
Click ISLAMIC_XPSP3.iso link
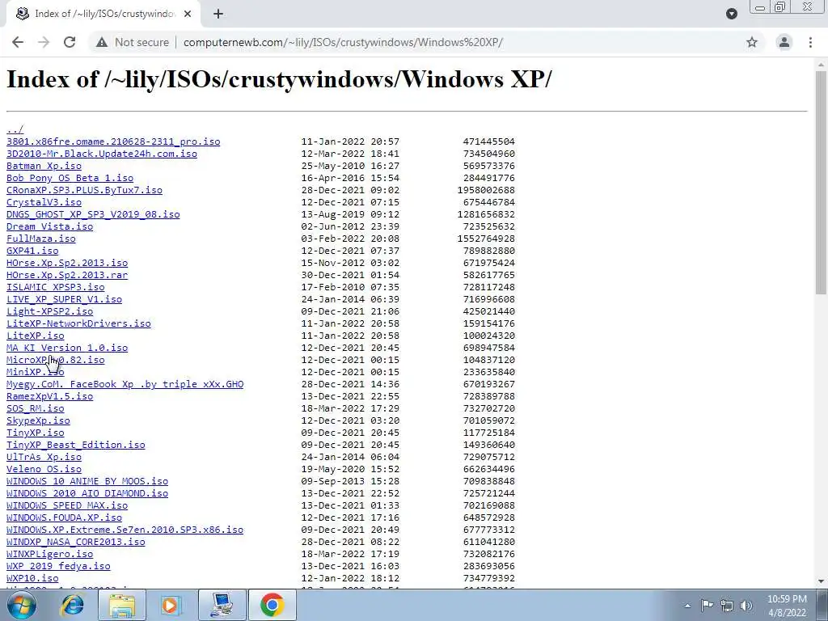point(56,287)
